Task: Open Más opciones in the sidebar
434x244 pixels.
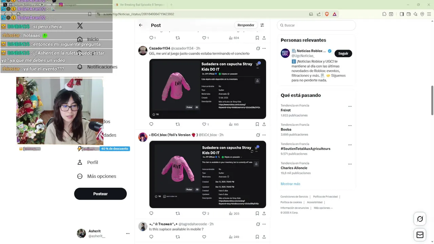Action: [97, 176]
